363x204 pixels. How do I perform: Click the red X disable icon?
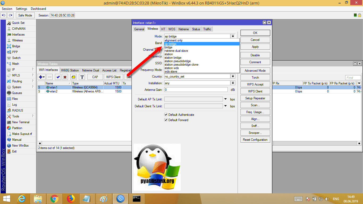(65, 77)
